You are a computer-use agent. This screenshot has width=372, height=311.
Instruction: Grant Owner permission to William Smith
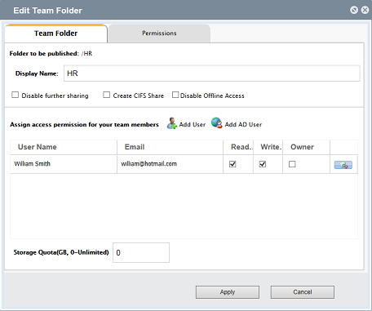pyautogui.click(x=292, y=164)
